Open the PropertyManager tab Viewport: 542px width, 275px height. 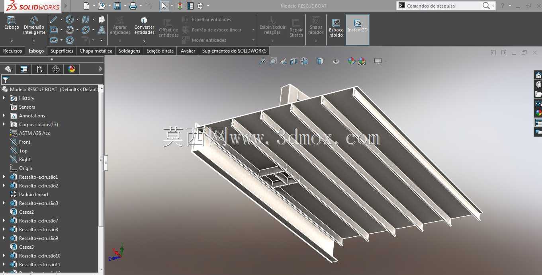pos(24,69)
